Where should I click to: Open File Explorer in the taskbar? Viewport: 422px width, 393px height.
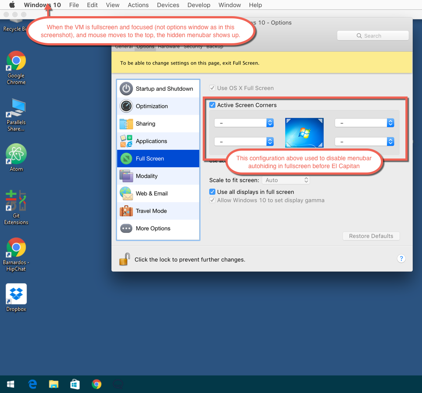pos(54,384)
